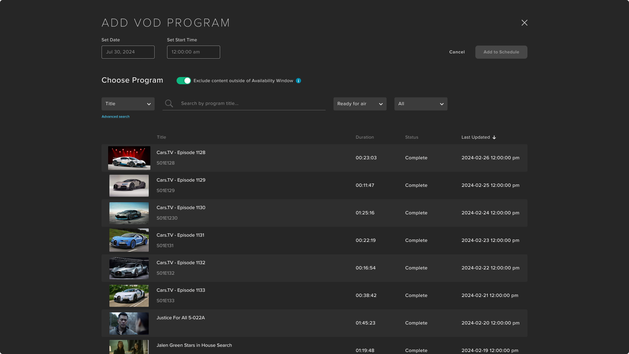629x354 pixels.
Task: Sort by Duration column header
Action: click(365, 137)
